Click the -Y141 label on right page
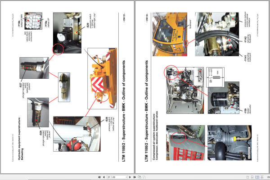270x180 pixels. (x=248, y=58)
